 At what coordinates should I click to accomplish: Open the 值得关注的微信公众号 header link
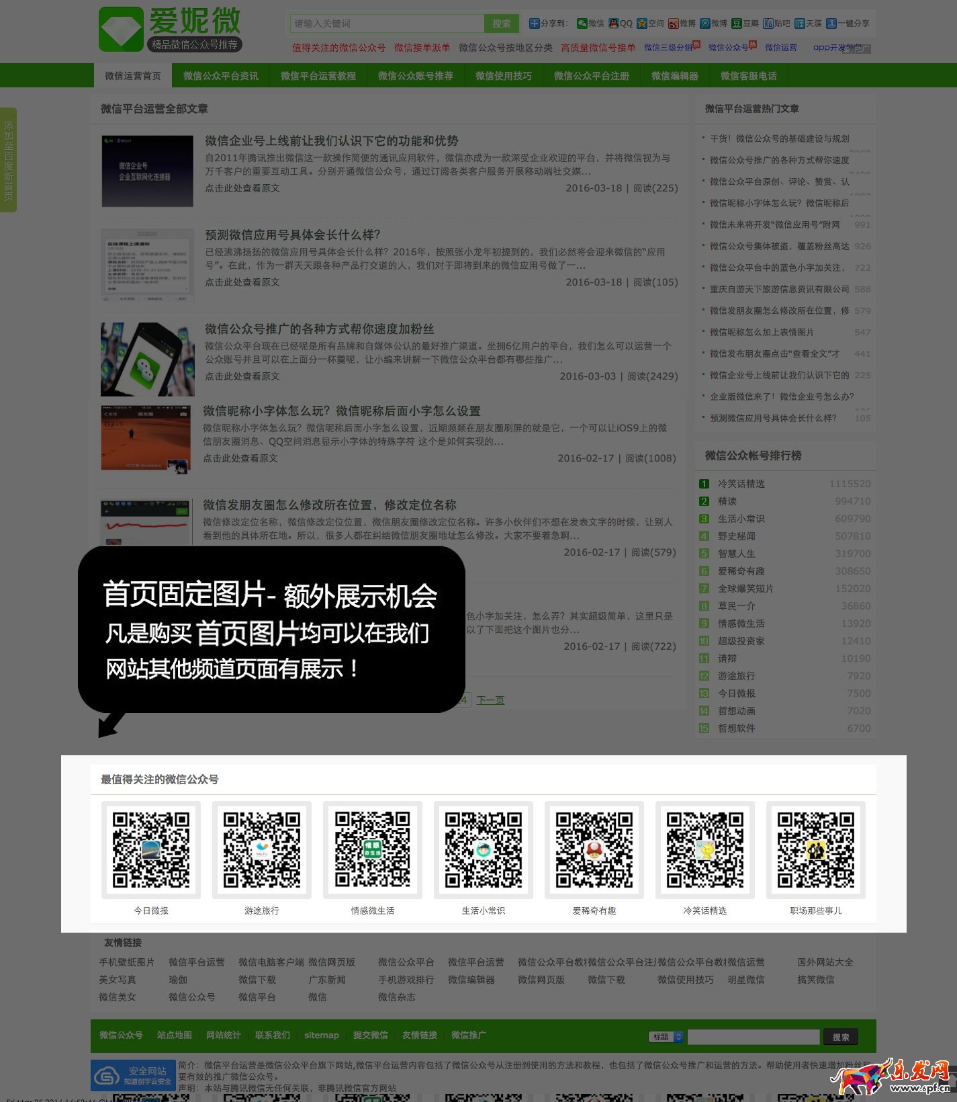(339, 48)
